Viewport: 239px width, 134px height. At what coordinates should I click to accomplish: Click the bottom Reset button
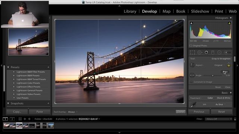(x=221, y=112)
